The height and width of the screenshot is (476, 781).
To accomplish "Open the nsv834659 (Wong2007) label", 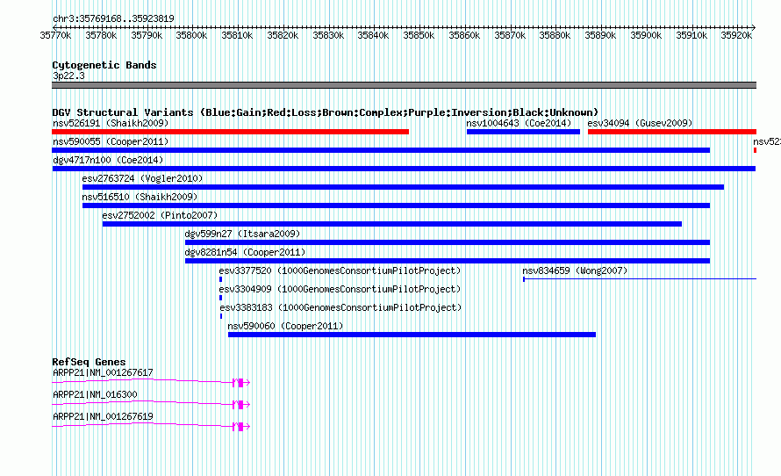I will click(575, 270).
